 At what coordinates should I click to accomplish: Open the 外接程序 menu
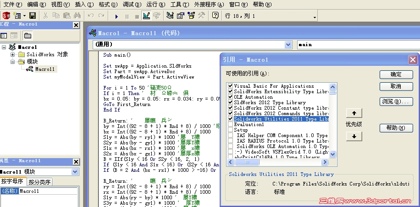(209, 5)
